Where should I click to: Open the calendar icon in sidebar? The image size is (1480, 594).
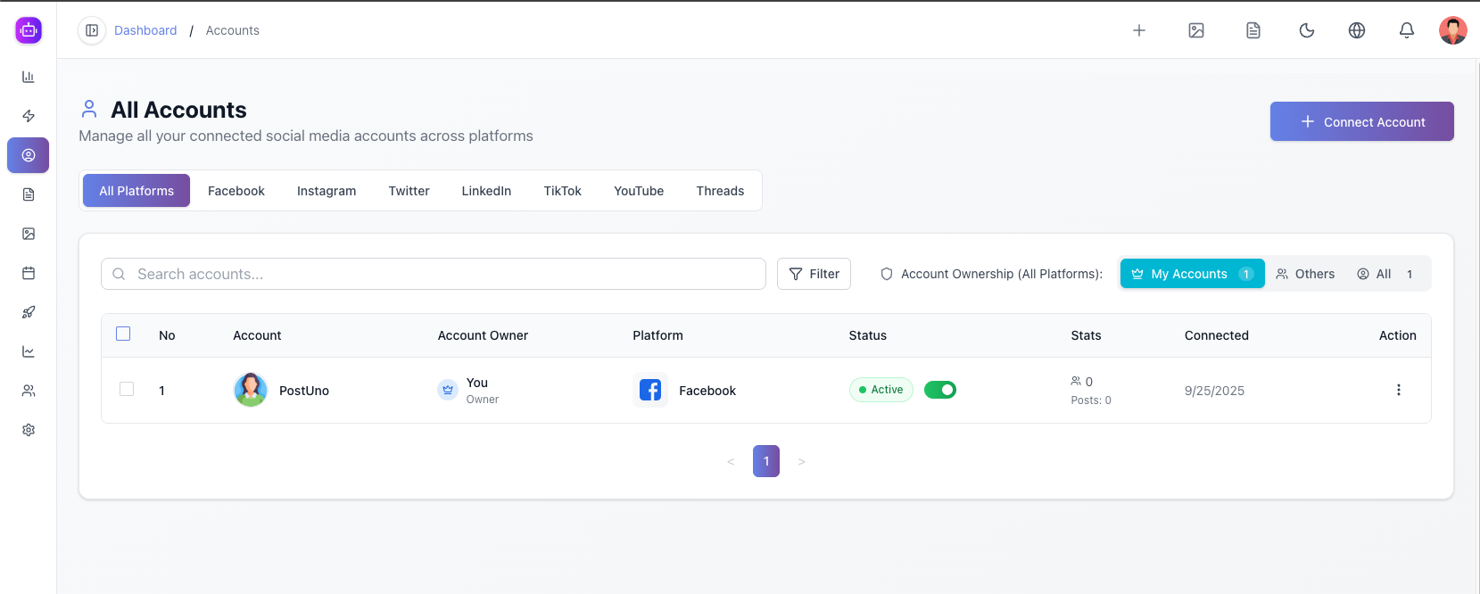point(29,273)
